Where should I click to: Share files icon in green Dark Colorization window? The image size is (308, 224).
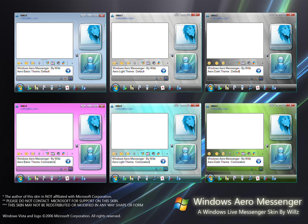click(227, 178)
